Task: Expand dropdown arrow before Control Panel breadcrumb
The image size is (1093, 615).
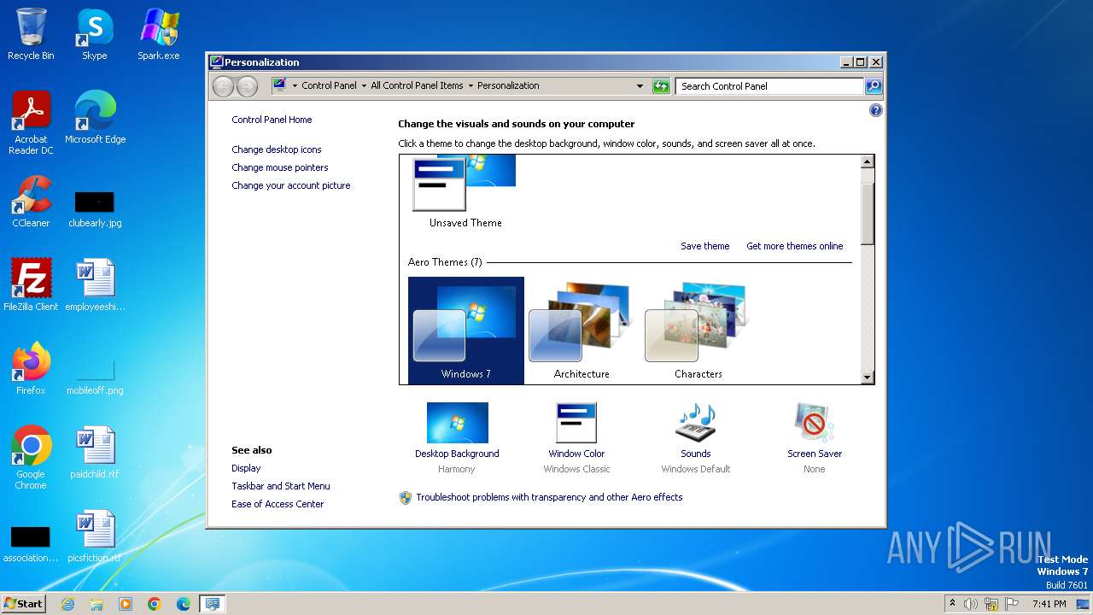Action: (295, 85)
